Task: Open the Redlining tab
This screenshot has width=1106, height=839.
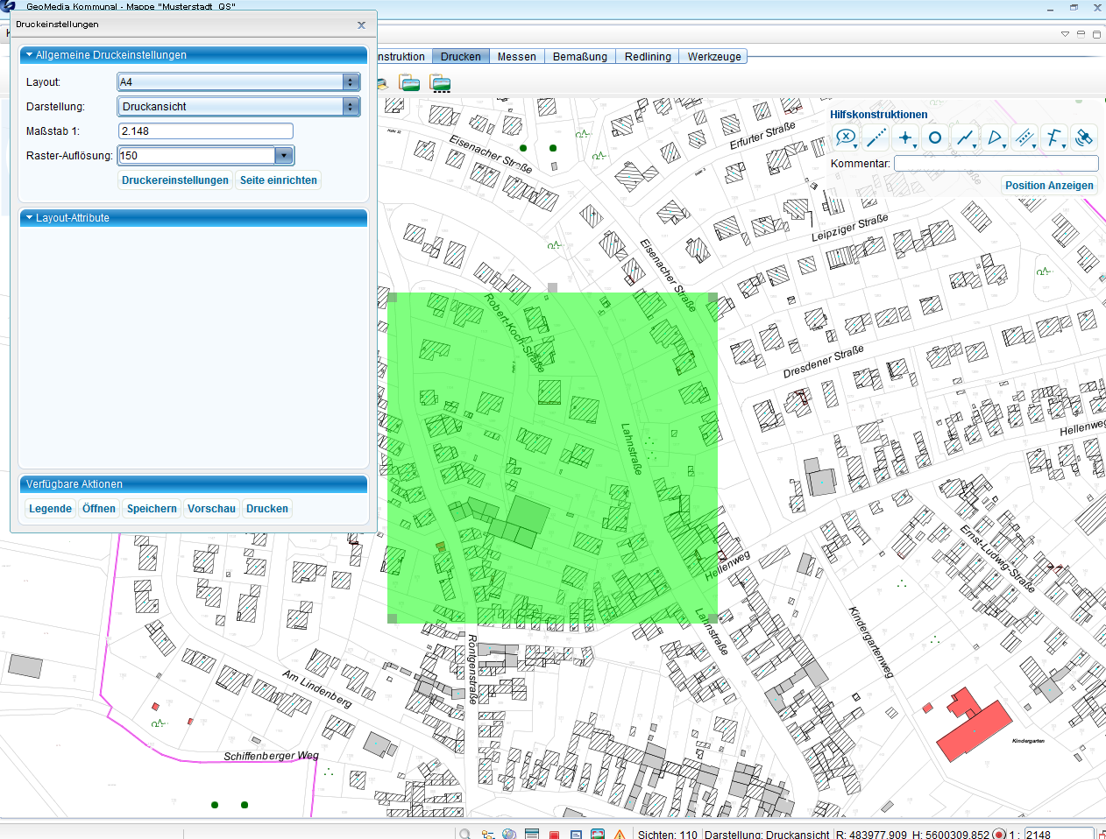Action: tap(648, 57)
